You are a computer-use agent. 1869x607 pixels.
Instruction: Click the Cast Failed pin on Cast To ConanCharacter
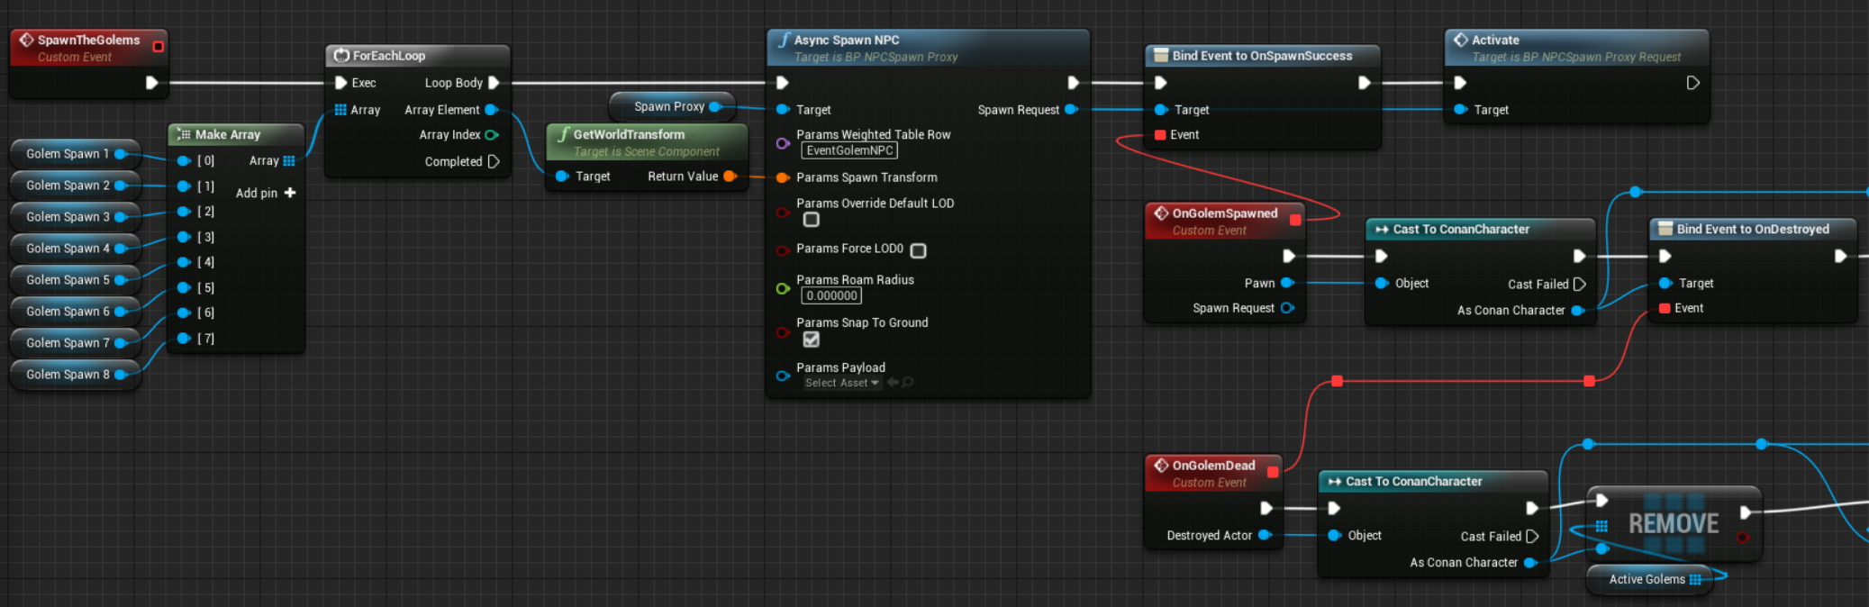pyautogui.click(x=1579, y=285)
